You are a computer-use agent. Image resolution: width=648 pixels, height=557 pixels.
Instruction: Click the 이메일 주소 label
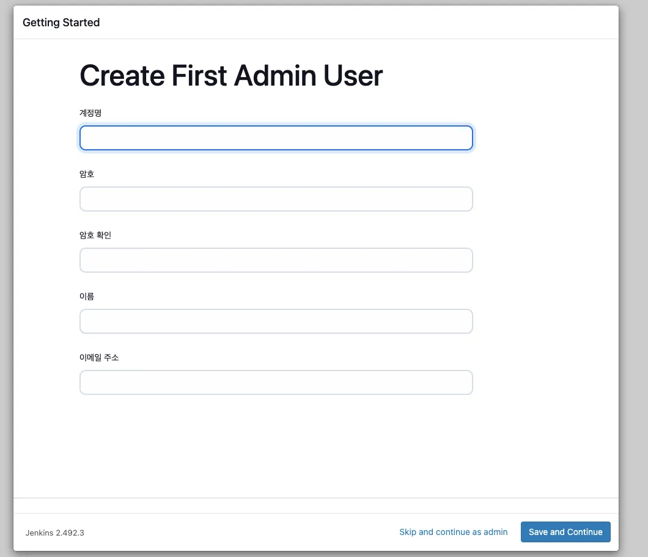point(99,358)
